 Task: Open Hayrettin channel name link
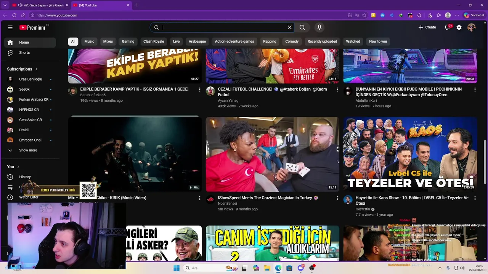363,209
